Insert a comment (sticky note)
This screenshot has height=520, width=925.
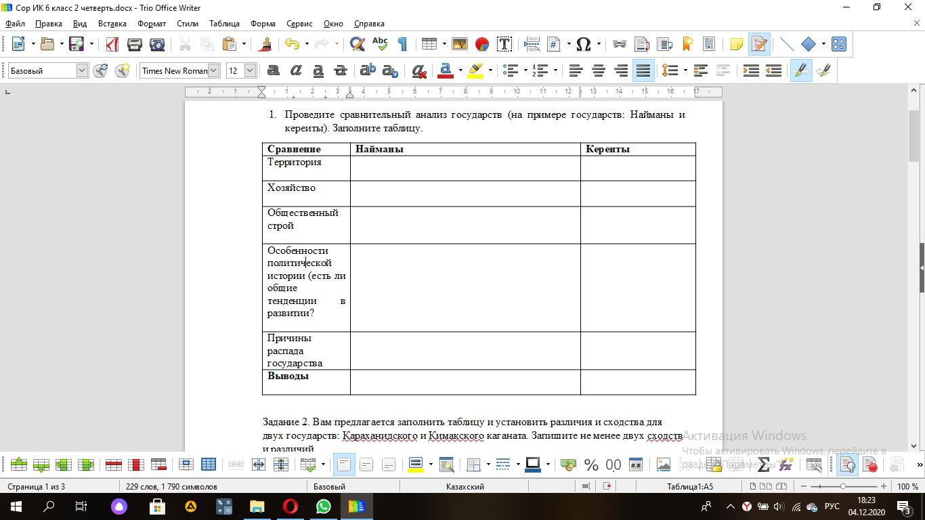click(737, 44)
